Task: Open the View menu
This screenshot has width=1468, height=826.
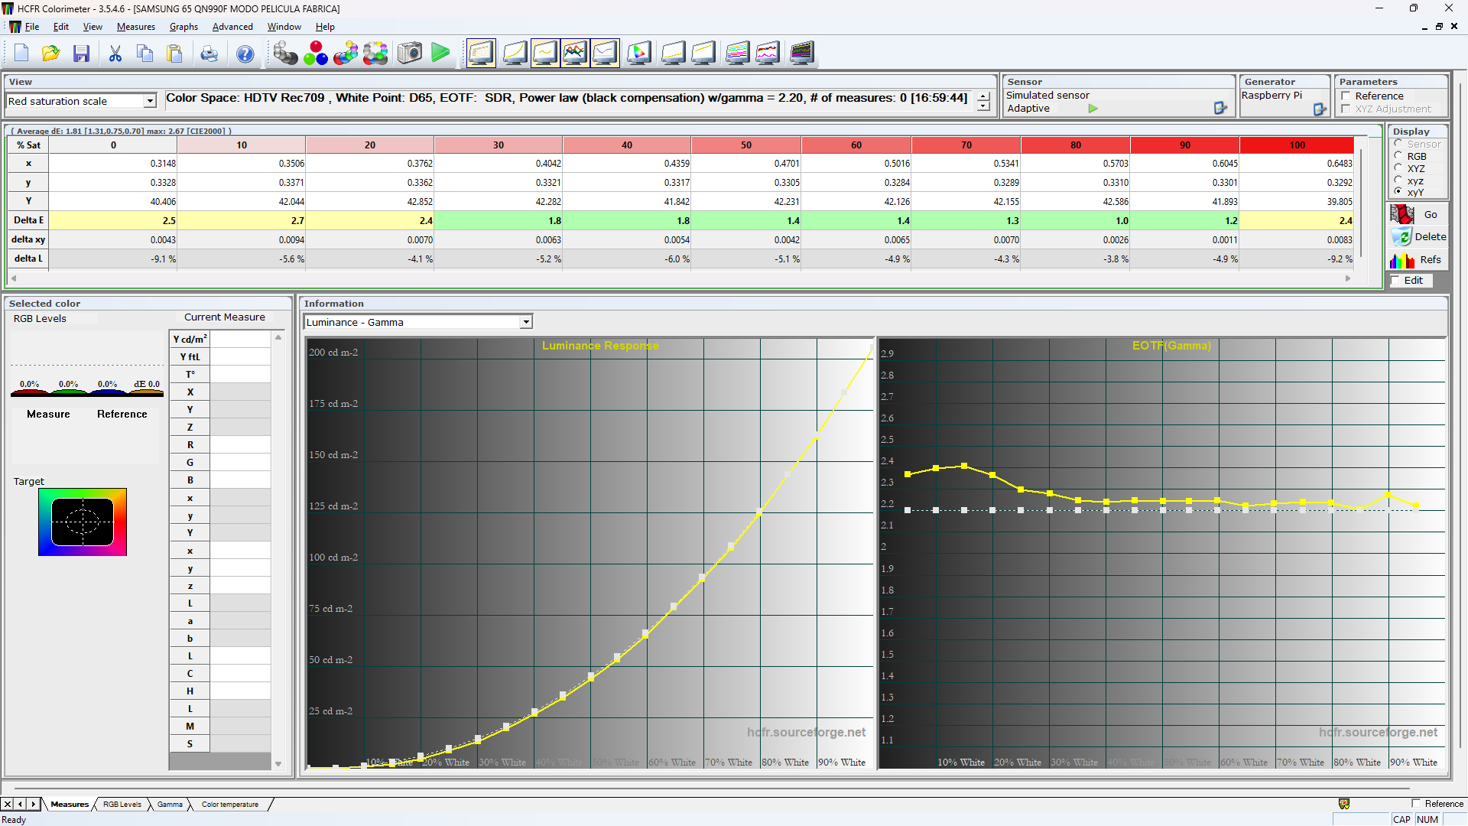Action: coord(93,27)
